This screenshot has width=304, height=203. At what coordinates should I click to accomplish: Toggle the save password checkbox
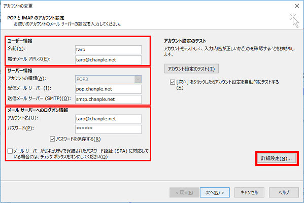point(52,139)
